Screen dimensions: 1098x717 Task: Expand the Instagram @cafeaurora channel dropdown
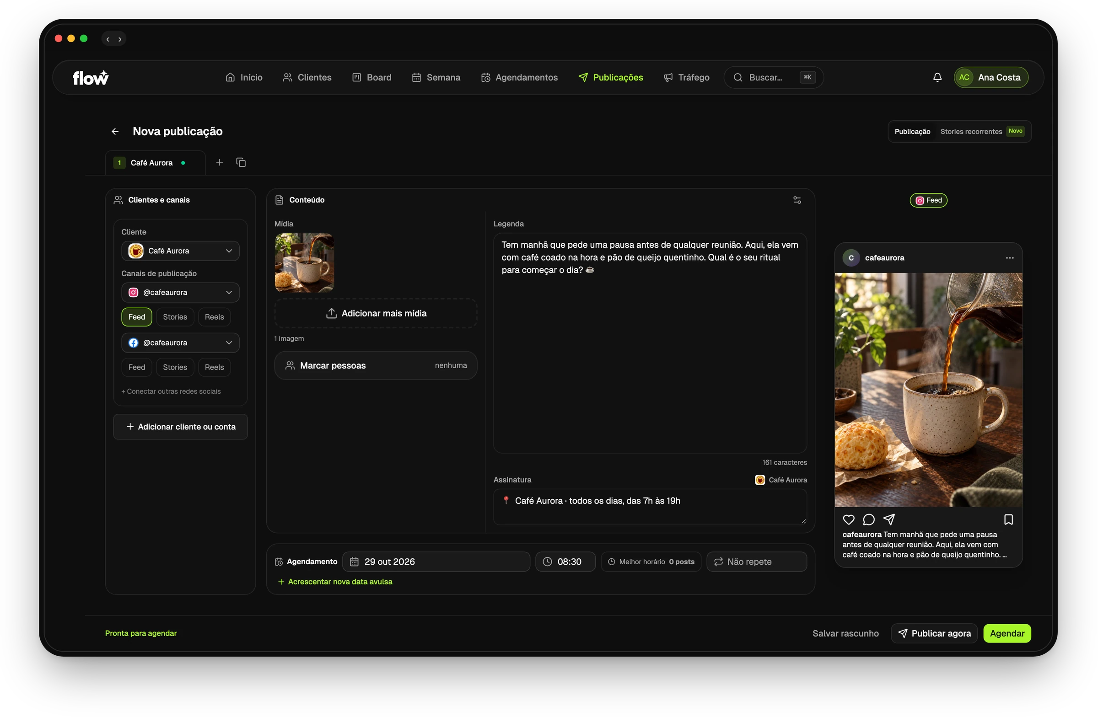pyautogui.click(x=180, y=292)
